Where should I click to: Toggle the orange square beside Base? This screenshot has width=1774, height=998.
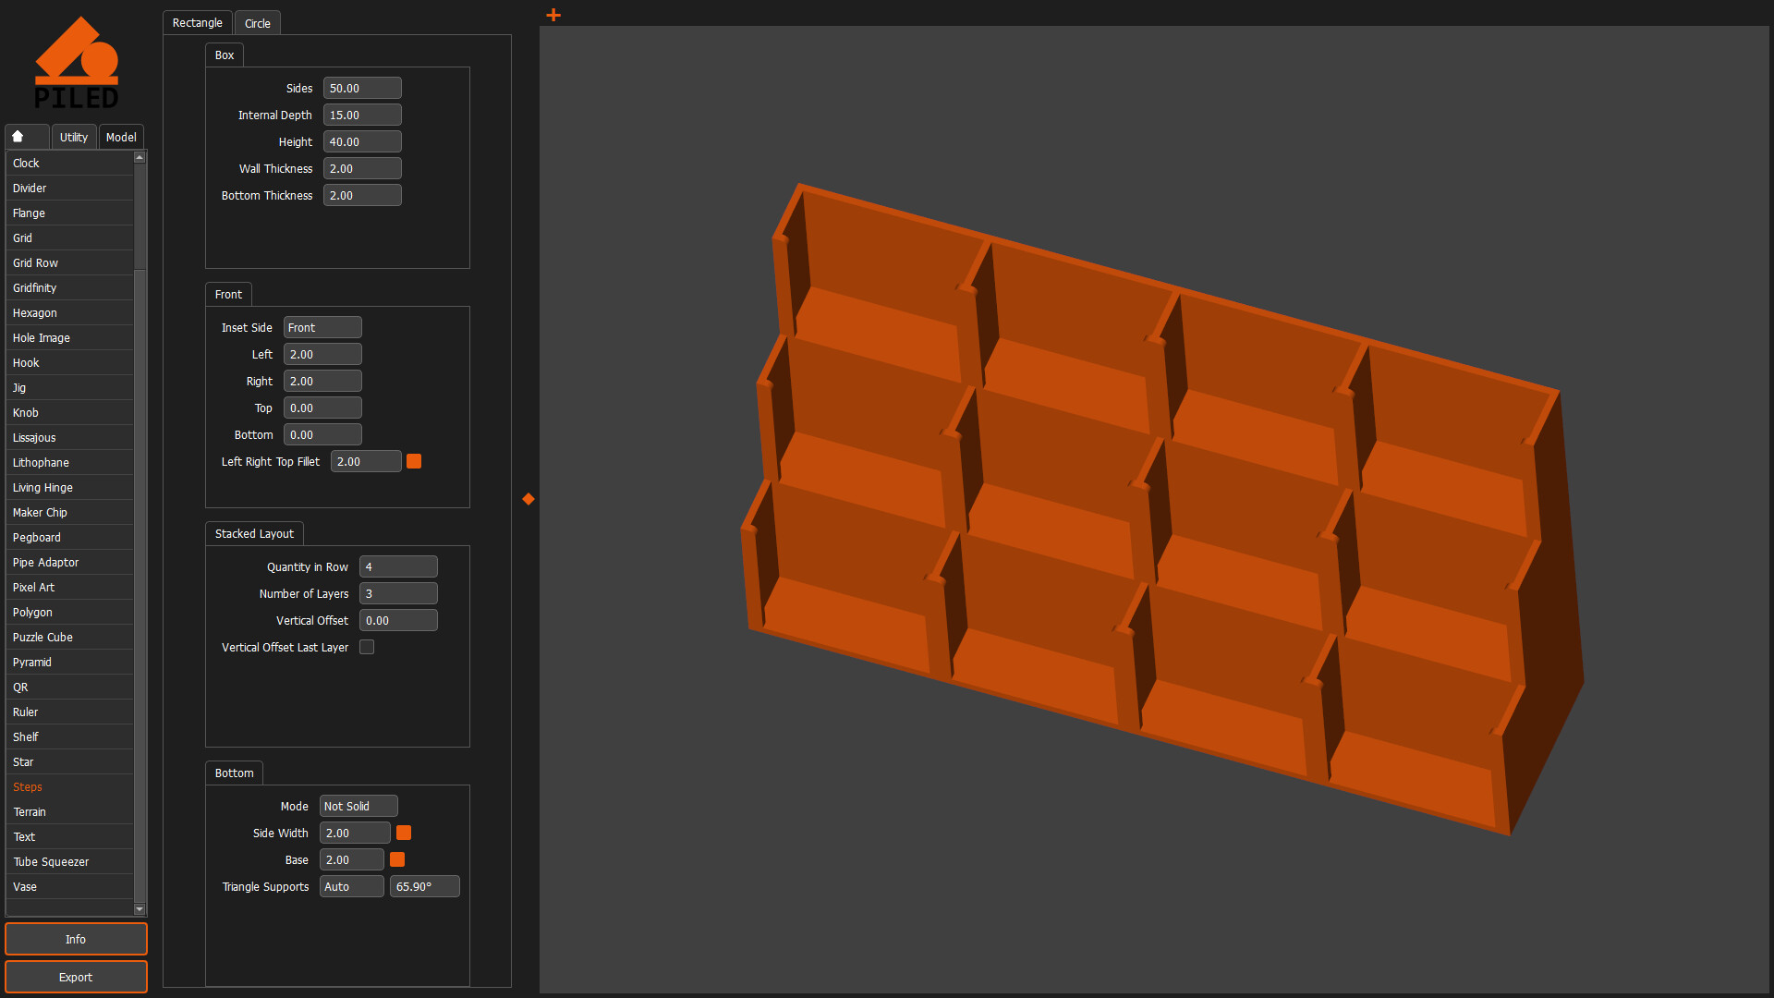click(x=397, y=859)
